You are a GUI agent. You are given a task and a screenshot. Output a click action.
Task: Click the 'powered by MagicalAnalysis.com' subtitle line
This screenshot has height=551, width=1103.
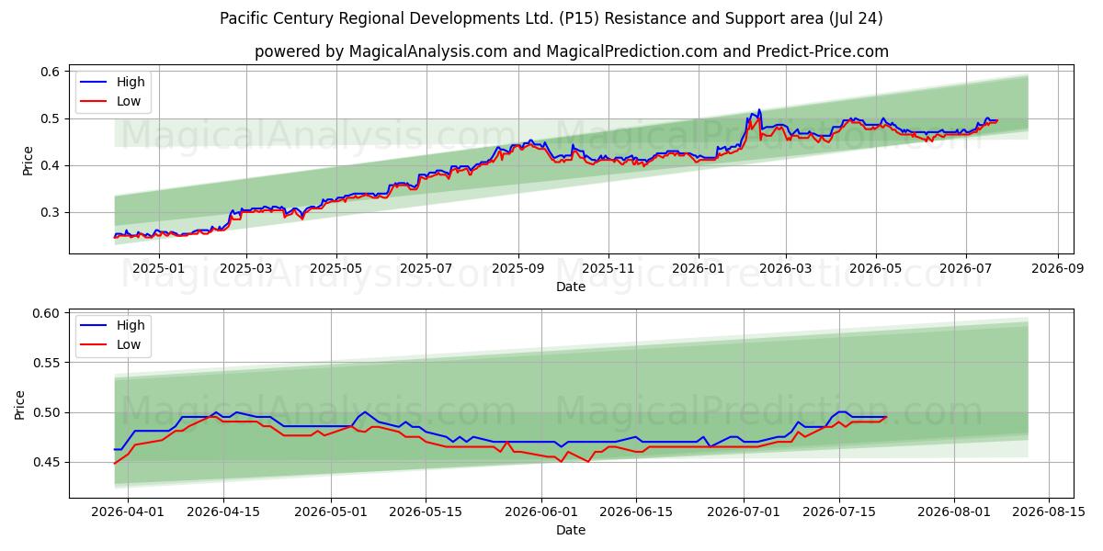(x=572, y=51)
